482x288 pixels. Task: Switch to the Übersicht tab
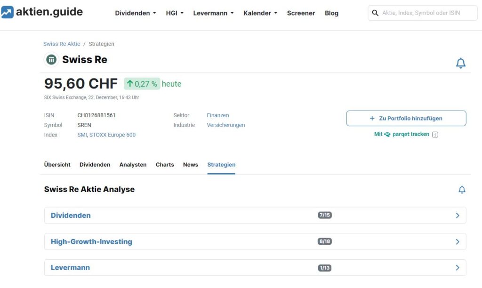click(x=57, y=164)
